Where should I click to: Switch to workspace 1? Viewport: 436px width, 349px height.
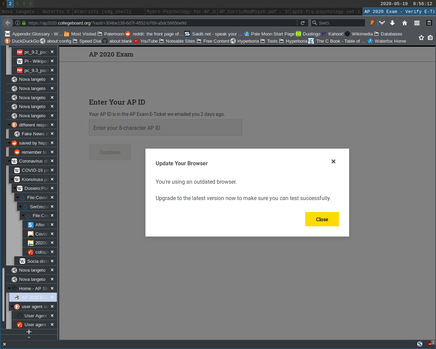point(3,3)
